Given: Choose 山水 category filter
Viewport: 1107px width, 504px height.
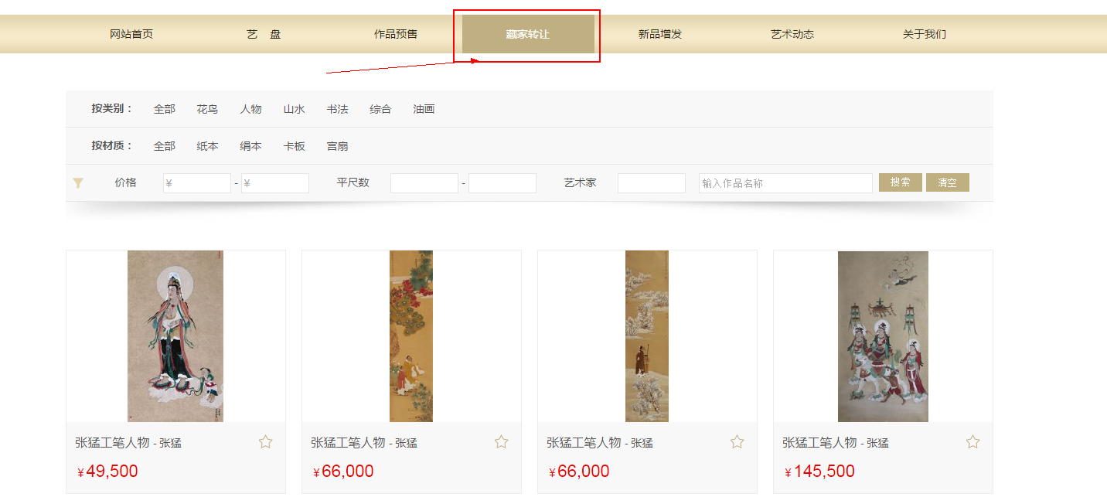Looking at the screenshot, I should (x=295, y=109).
